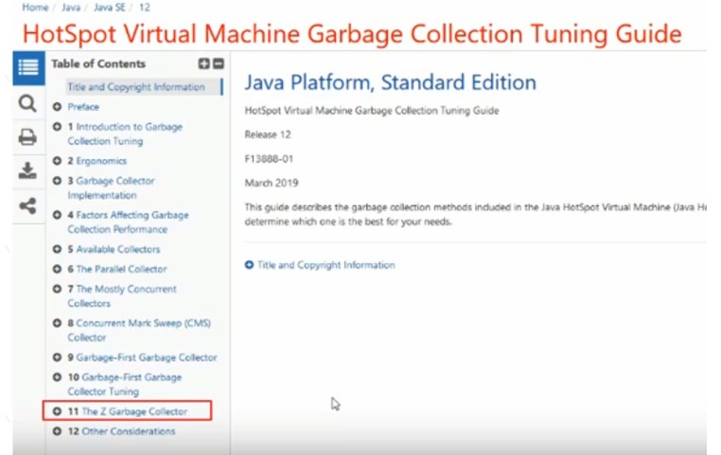Open Other Considerations chapter link
Viewport: 721px width, 455px height.
(129, 431)
